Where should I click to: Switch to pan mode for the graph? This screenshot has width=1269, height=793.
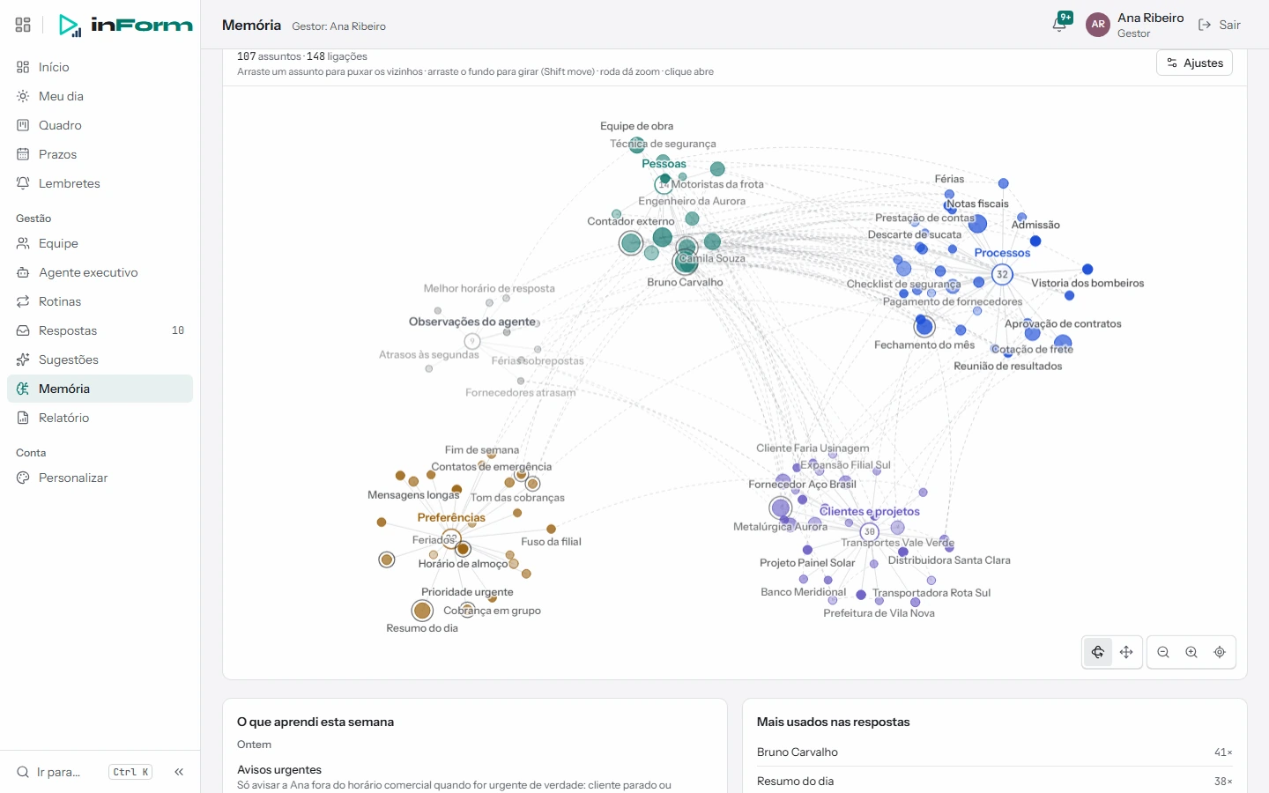tap(1126, 652)
